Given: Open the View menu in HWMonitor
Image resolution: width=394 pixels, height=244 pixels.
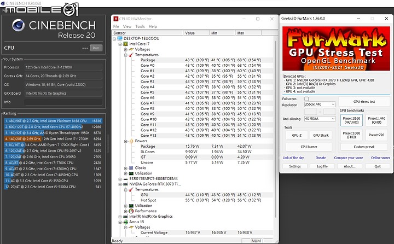Looking at the screenshot, I should coord(127,26).
